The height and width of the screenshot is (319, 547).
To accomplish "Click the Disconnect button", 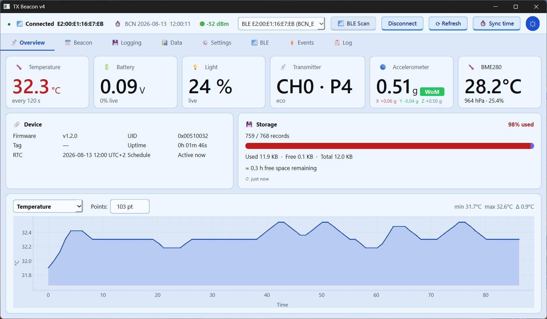I will pos(402,23).
